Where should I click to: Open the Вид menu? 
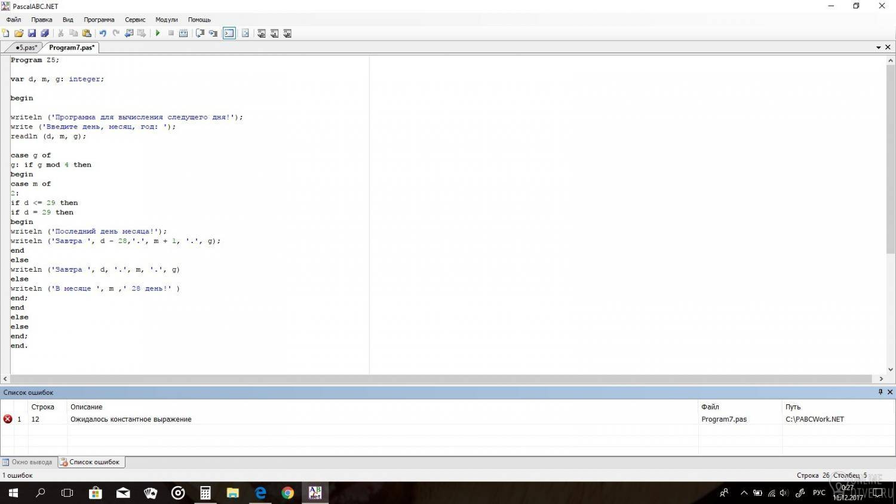pyautogui.click(x=68, y=20)
